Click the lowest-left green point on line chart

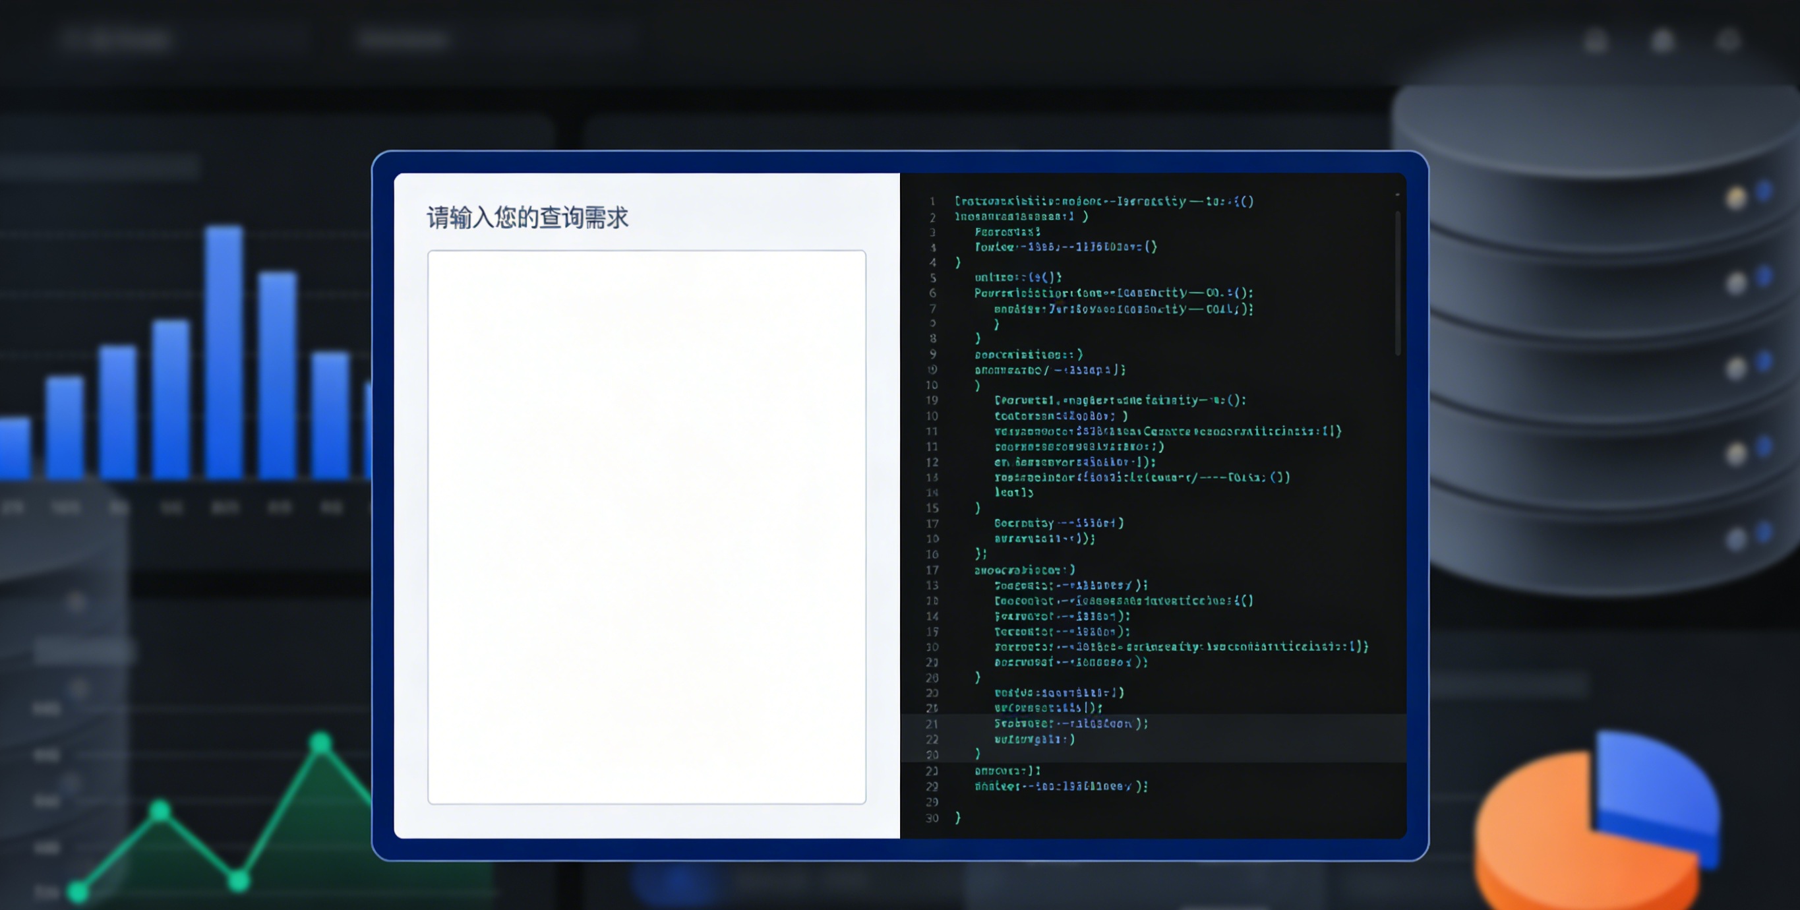tap(78, 891)
